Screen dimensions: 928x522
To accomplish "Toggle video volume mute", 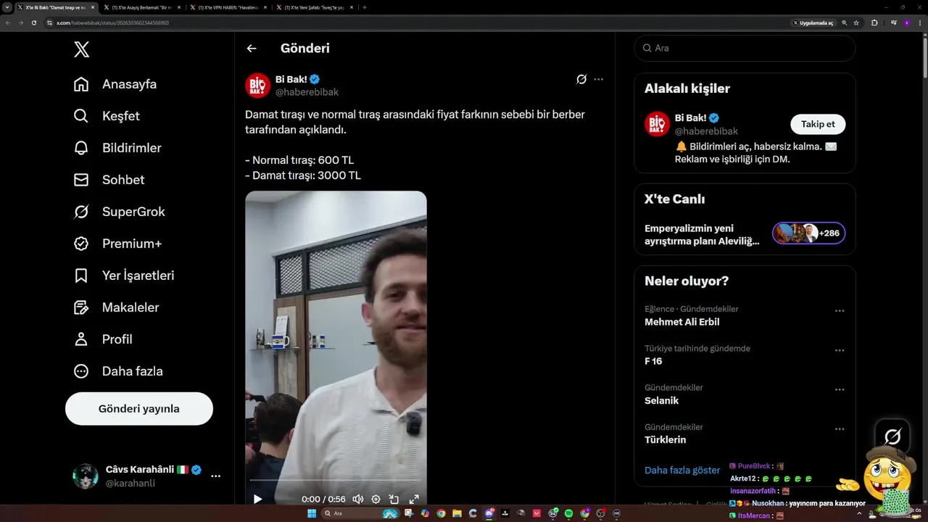I will coord(357,499).
